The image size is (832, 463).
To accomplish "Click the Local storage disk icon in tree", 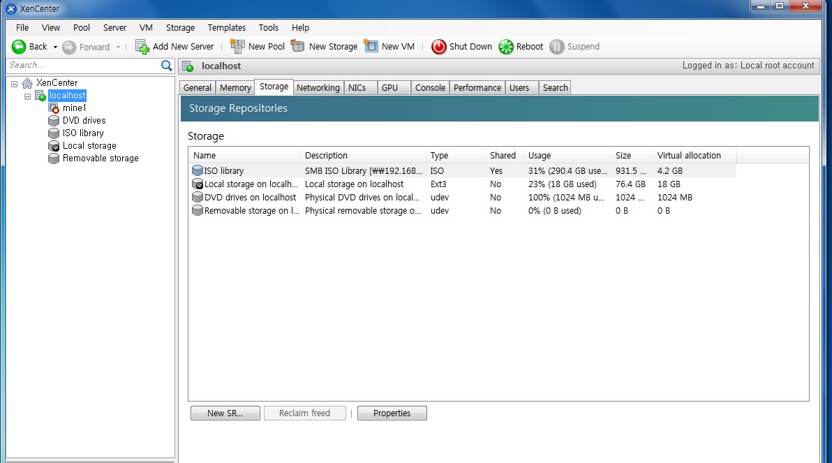I will 54,146.
